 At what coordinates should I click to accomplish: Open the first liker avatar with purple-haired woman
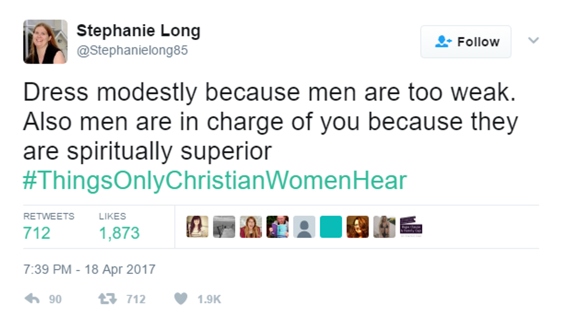click(x=197, y=227)
